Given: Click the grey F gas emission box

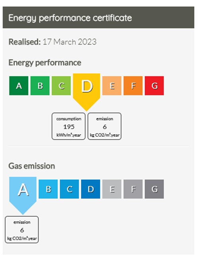Looking at the screenshot, I should click(x=133, y=189).
